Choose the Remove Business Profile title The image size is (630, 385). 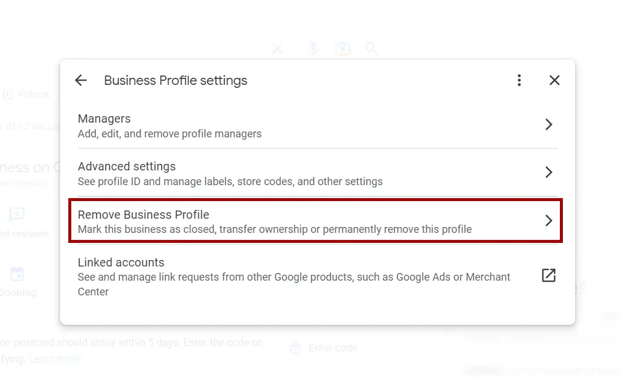coord(144,215)
